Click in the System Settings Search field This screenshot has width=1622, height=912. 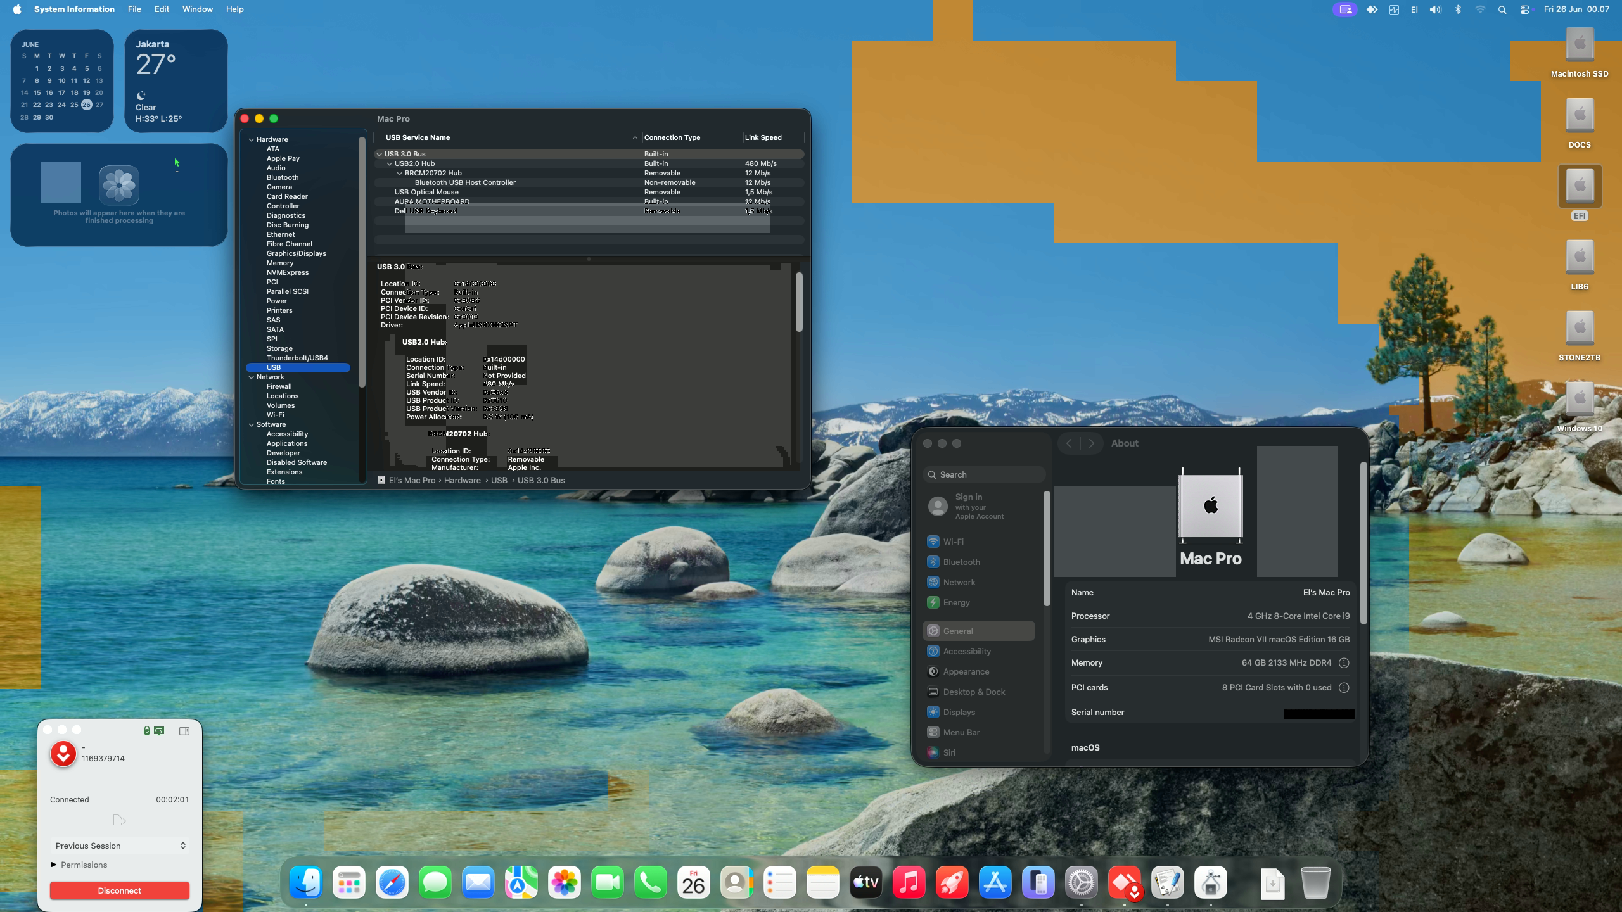point(984,474)
